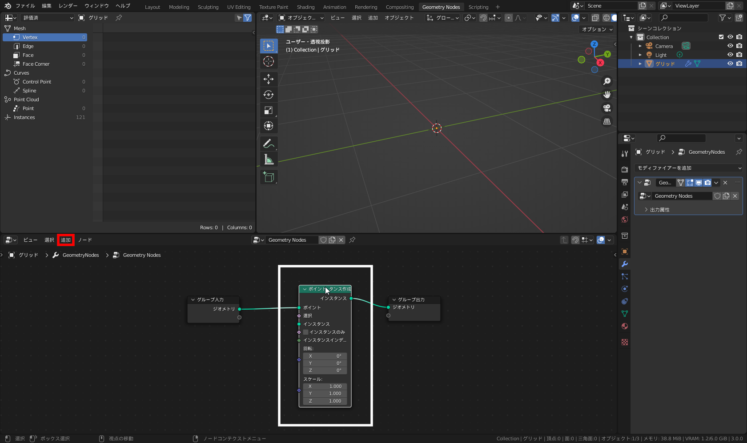Viewport: 747px width, 443px height.
Task: Pick the Measure tool
Action: coord(269,160)
